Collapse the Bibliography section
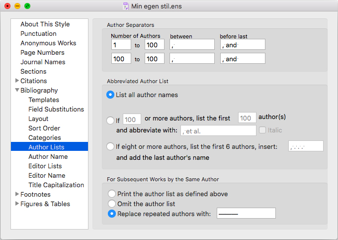Viewport: 338px width, 240px height. point(17,90)
